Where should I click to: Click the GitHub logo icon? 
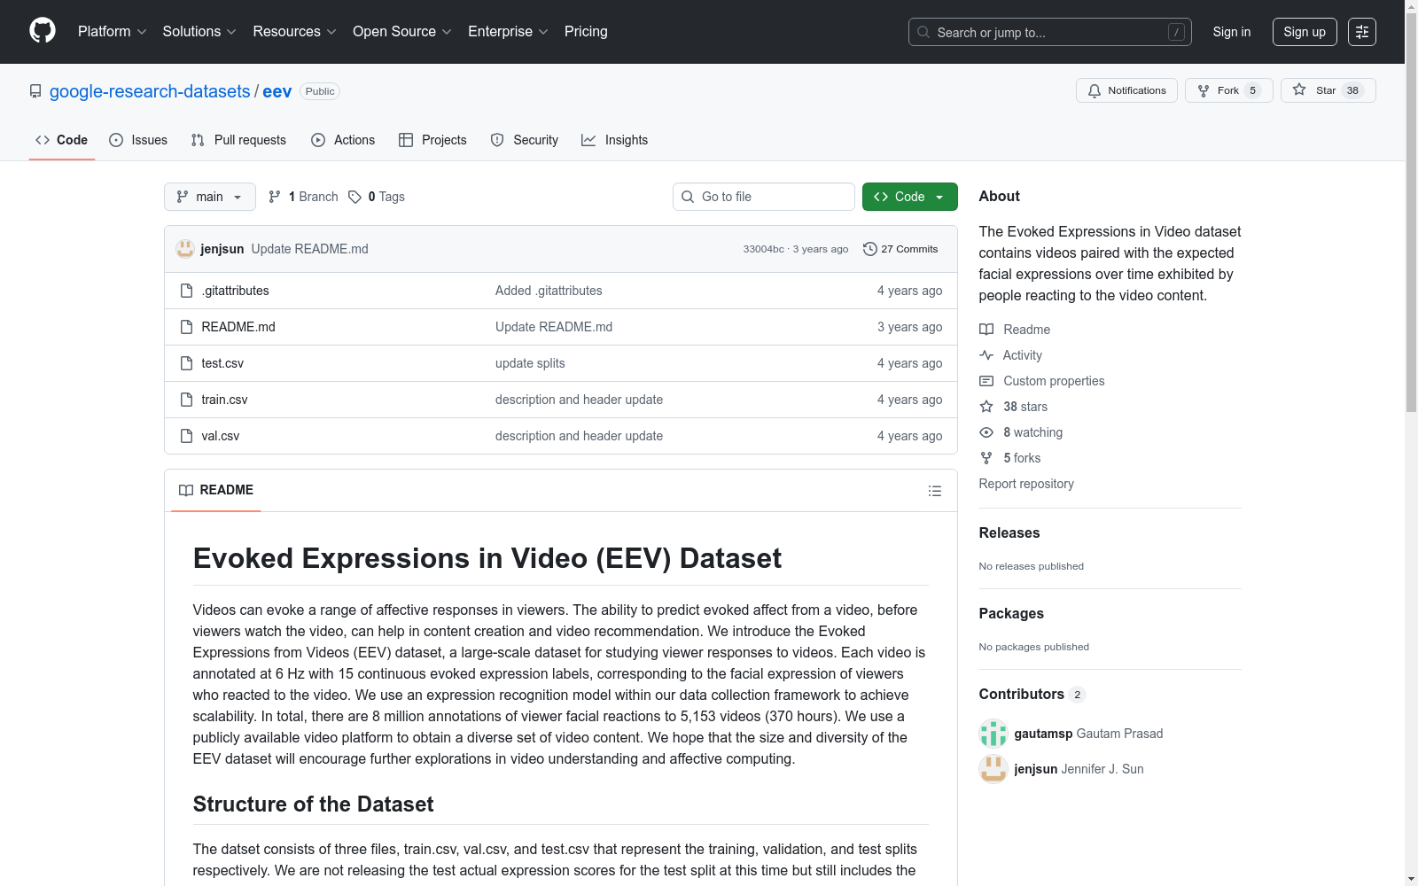[43, 31]
